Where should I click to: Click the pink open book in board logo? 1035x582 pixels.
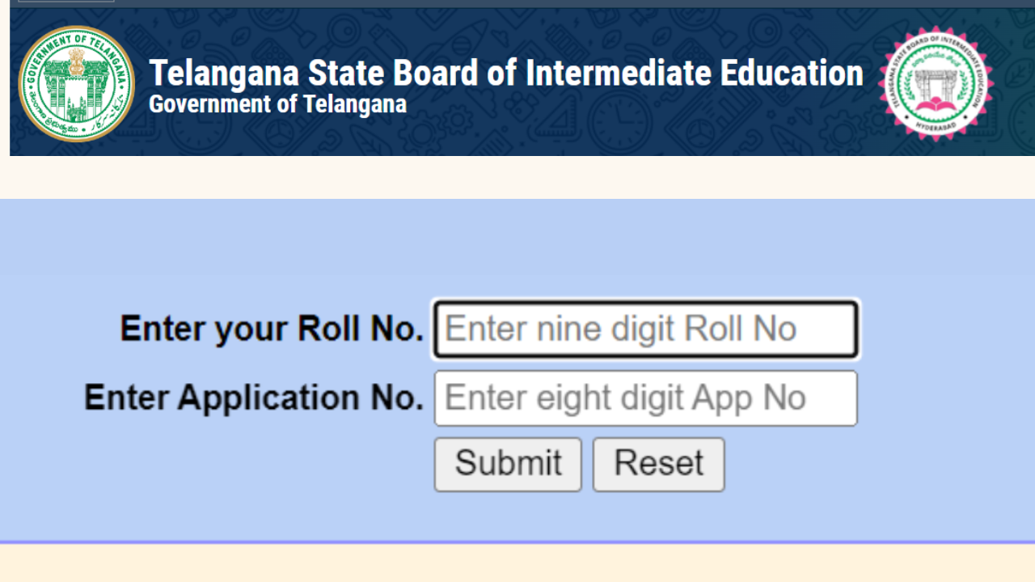click(x=936, y=105)
